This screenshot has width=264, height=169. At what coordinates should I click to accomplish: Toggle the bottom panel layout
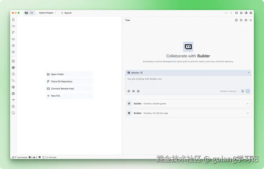pos(241,13)
